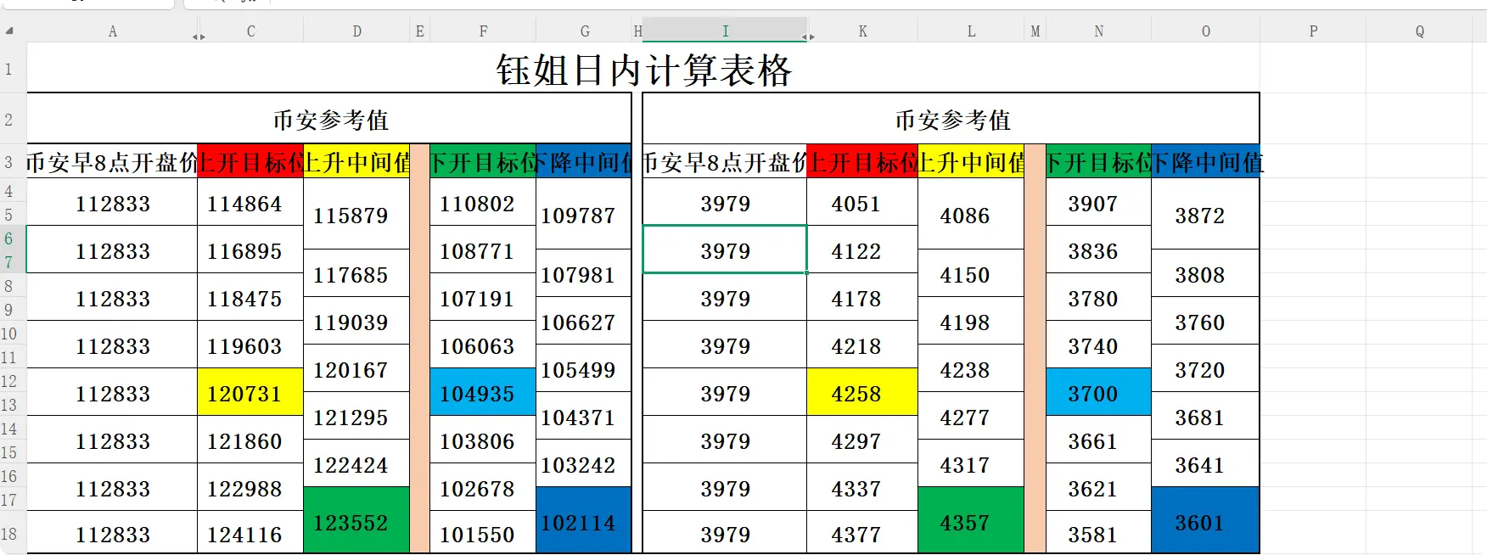Screen dimensions: 1487x555
Task: Select the active green-bordered 3979 cell
Action: click(x=725, y=249)
